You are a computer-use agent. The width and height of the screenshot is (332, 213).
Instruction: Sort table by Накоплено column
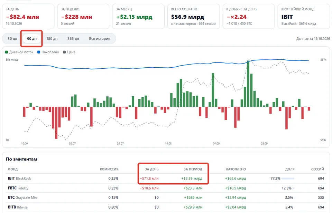[236, 169]
